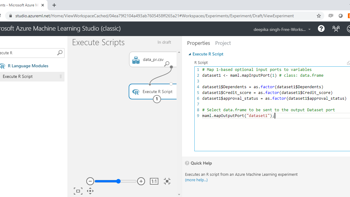The image size is (350, 197).
Task: Click line number 3 in R editor
Action: coord(198,81)
